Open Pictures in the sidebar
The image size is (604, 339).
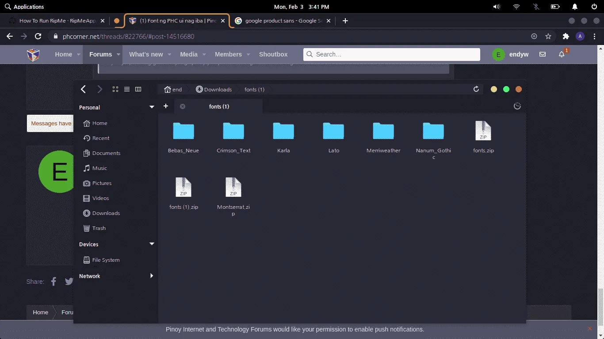pyautogui.click(x=97, y=183)
